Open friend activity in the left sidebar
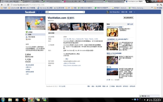The width and height of the screenshot is (163, 102). tap(30, 37)
